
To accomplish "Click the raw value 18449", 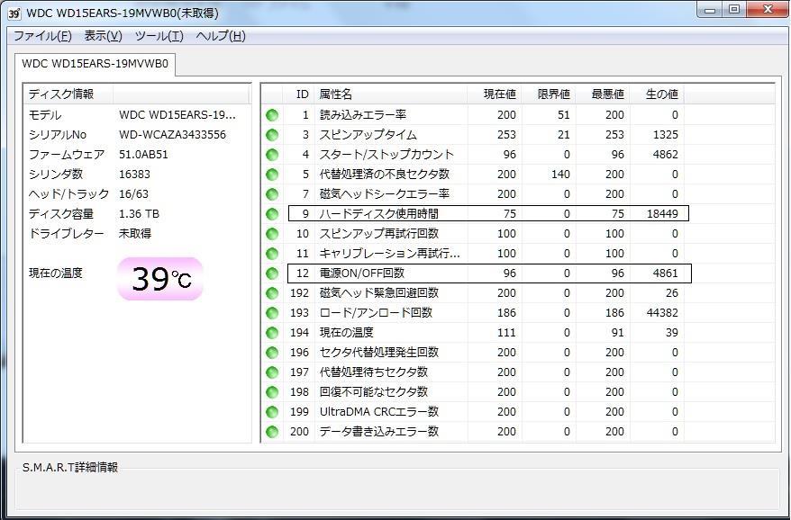I will coord(662,214).
